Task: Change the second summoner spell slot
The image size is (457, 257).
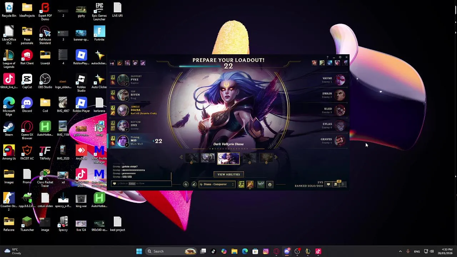Action: (x=250, y=184)
